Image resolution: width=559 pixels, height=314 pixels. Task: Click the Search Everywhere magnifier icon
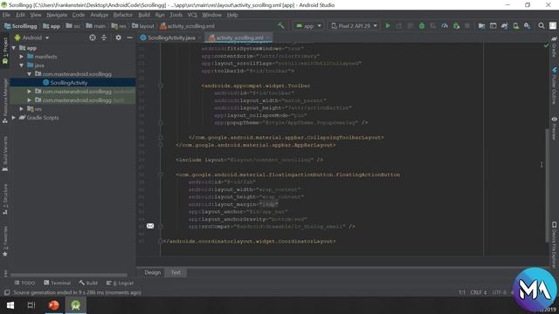[x=542, y=25]
